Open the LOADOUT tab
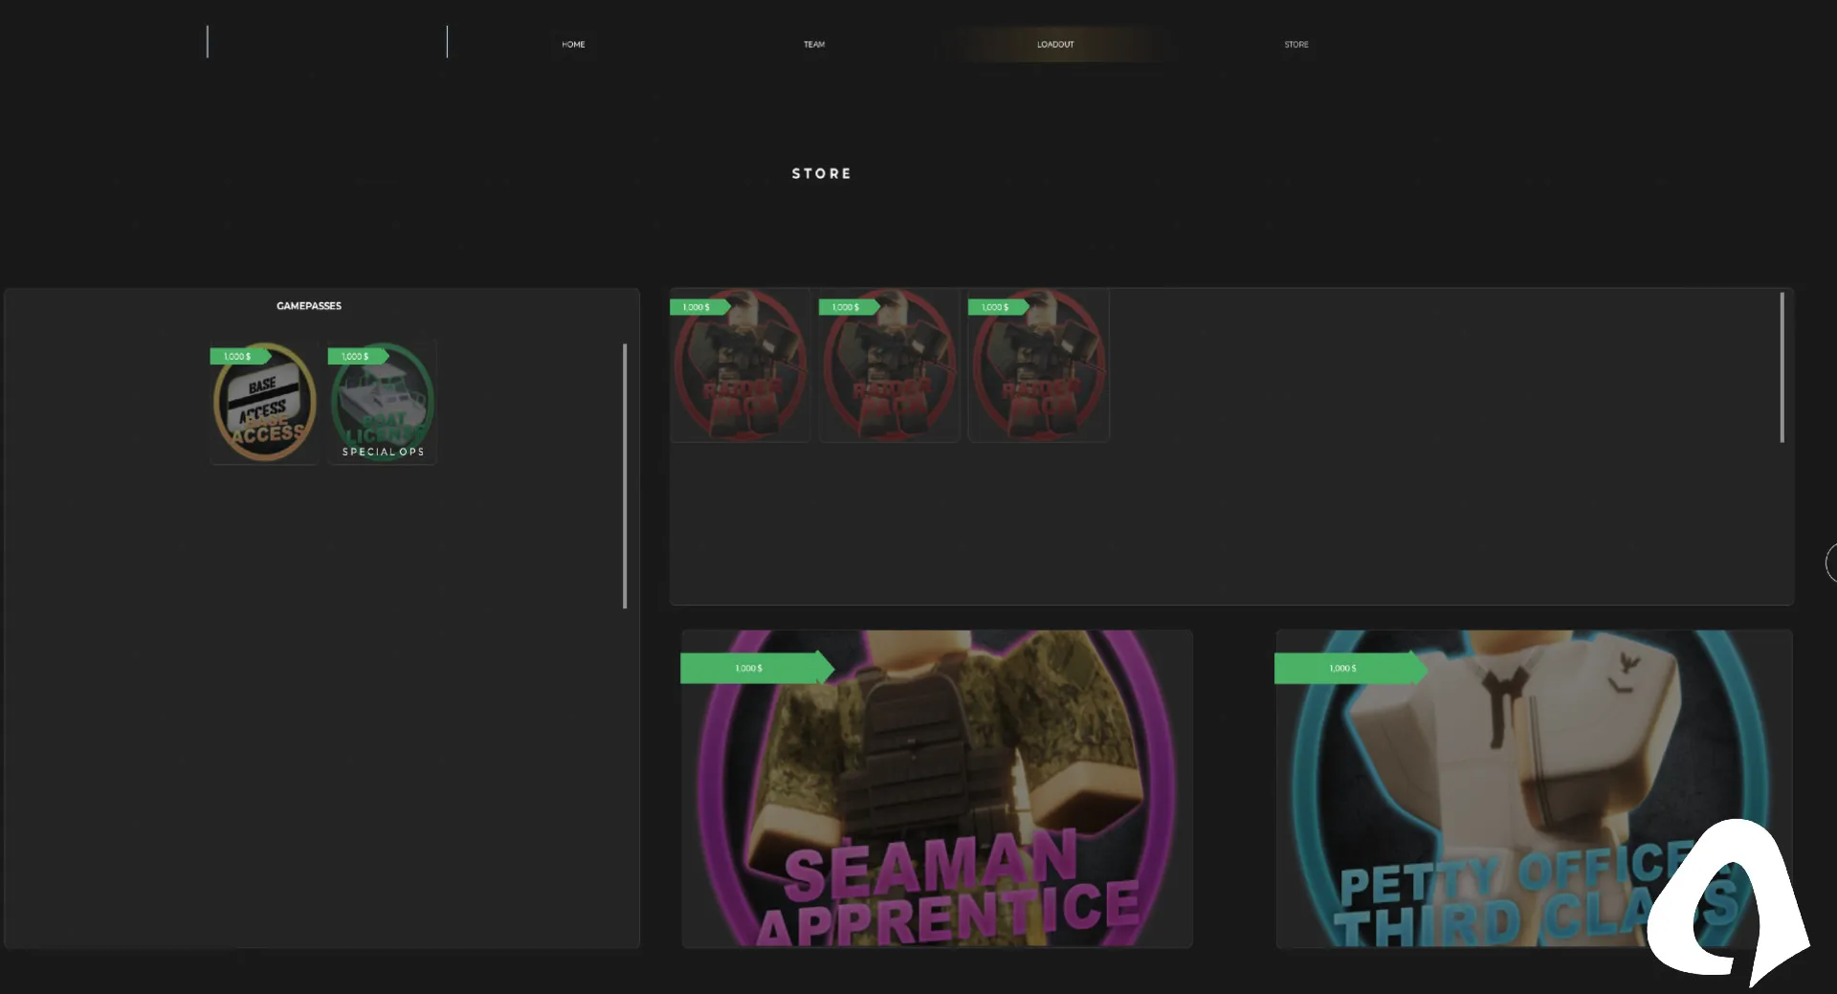The width and height of the screenshot is (1837, 994). coord(1055,44)
